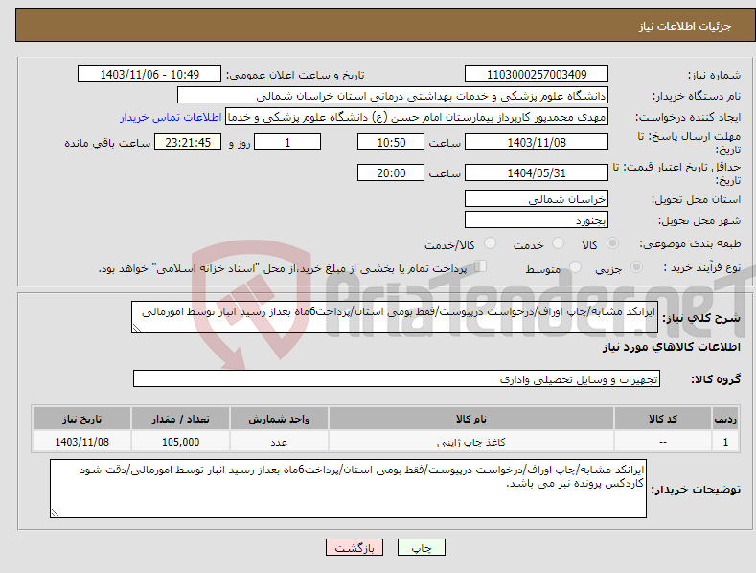Click the طبقه بندی موضوعی label

[690, 244]
